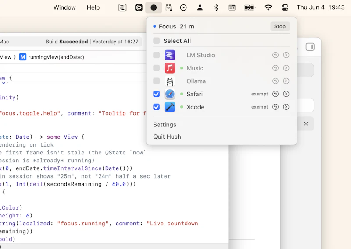Image resolution: width=351 pixels, height=249 pixels.
Task: Remove Xcode from the list
Action: click(286, 107)
